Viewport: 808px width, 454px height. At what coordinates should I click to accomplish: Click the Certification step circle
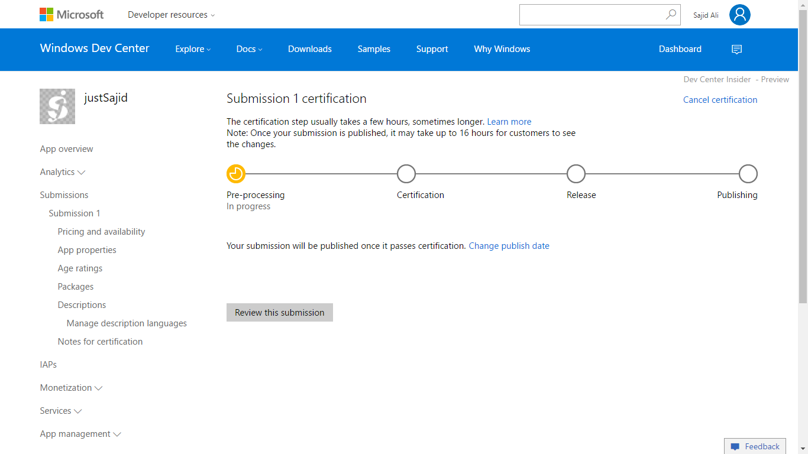(406, 174)
